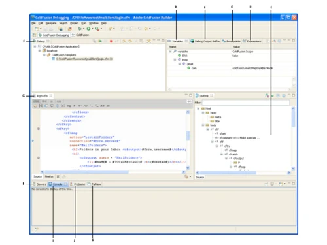The width and height of the screenshot is (327, 245).
Task: Select the Firefox tab below the editor
Action: (49, 176)
